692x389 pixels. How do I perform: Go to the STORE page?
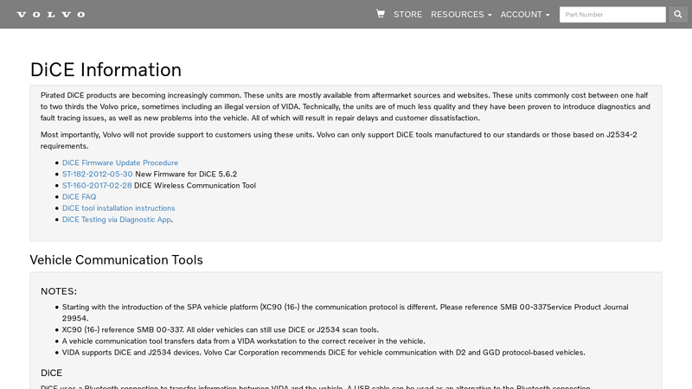pos(407,15)
